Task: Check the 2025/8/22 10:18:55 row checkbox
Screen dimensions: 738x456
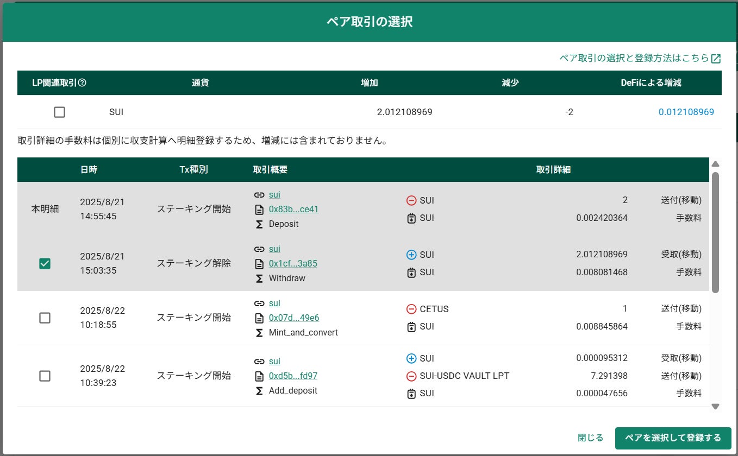Action: [45, 318]
